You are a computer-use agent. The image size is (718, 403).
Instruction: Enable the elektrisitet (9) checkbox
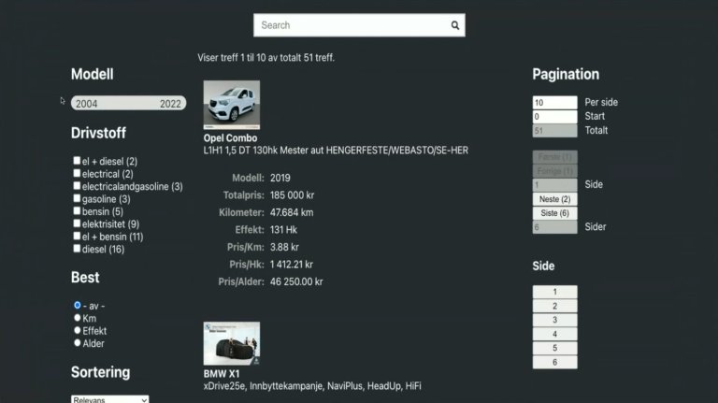77,223
